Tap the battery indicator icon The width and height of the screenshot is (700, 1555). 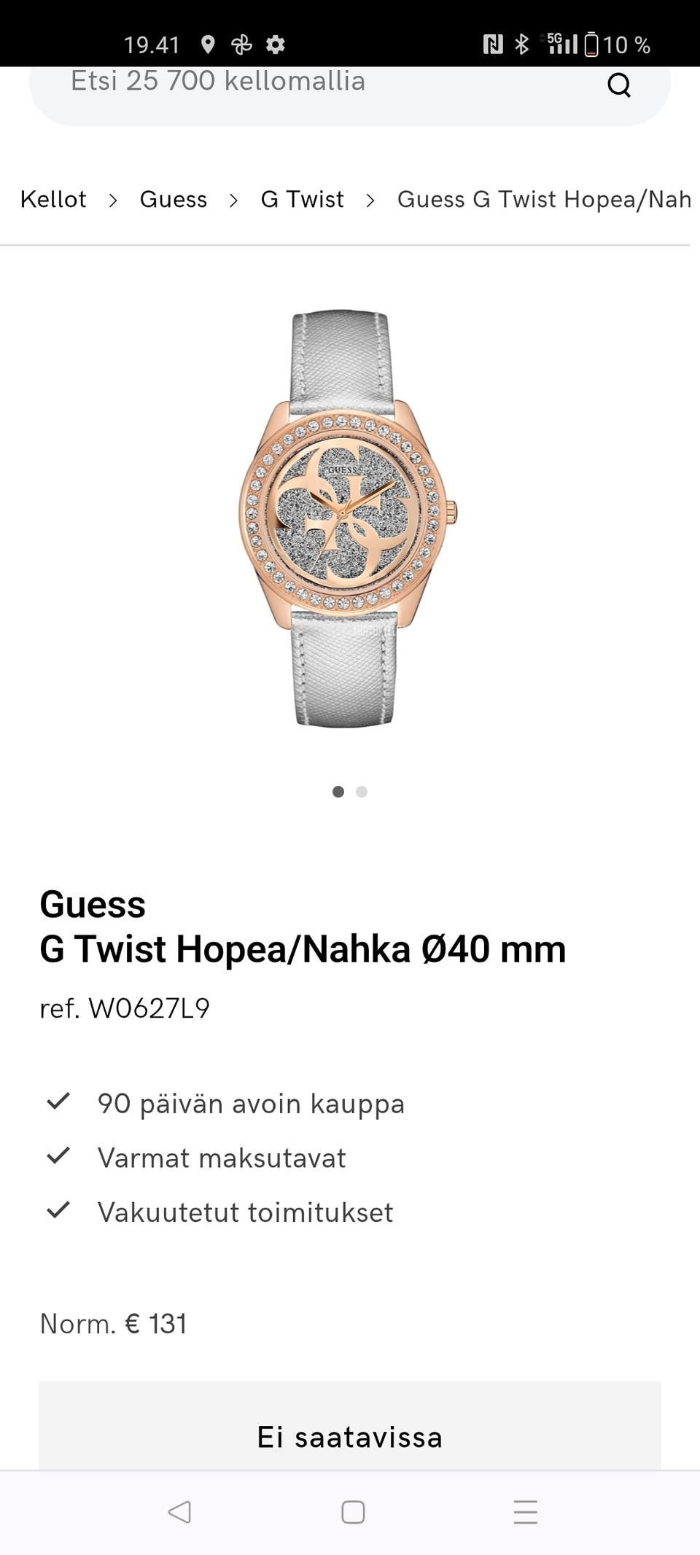[591, 44]
